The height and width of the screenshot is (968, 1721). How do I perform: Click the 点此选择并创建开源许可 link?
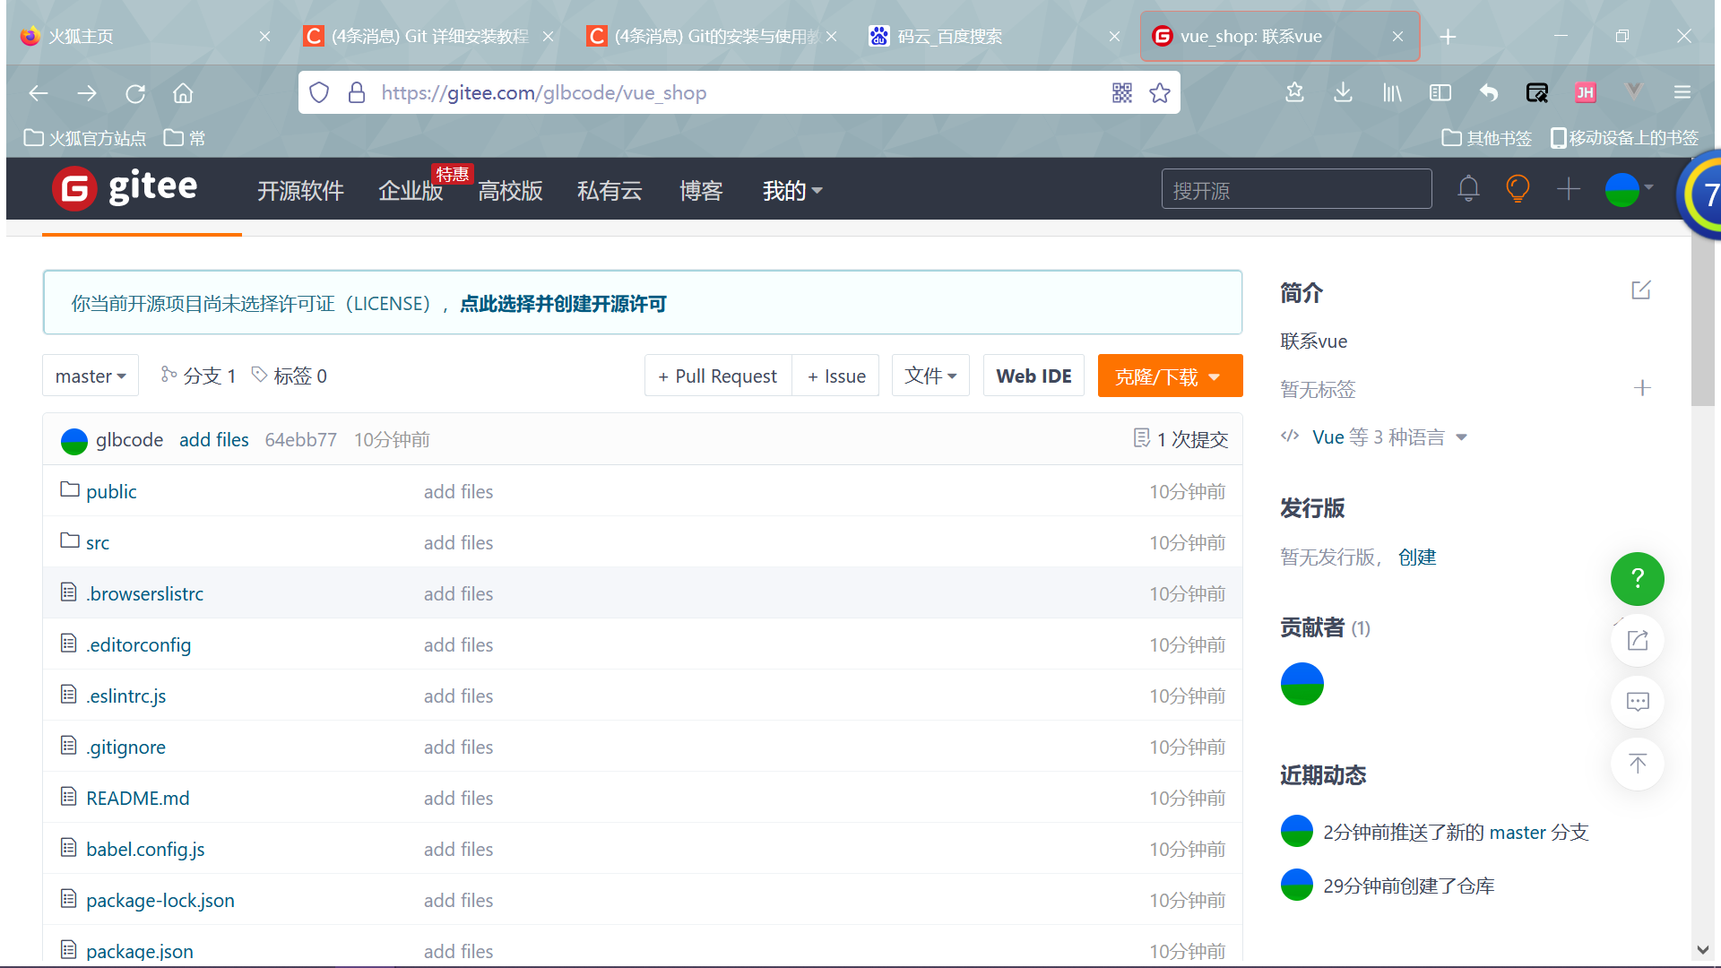(563, 304)
